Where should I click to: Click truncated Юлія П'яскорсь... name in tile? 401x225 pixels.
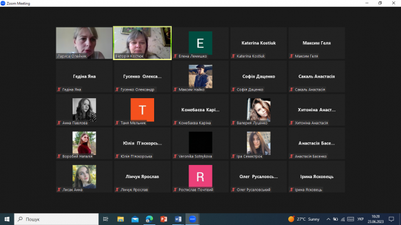click(x=142, y=143)
